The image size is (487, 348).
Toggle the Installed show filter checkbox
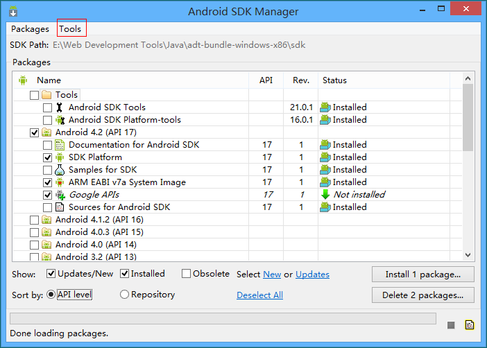pos(124,274)
